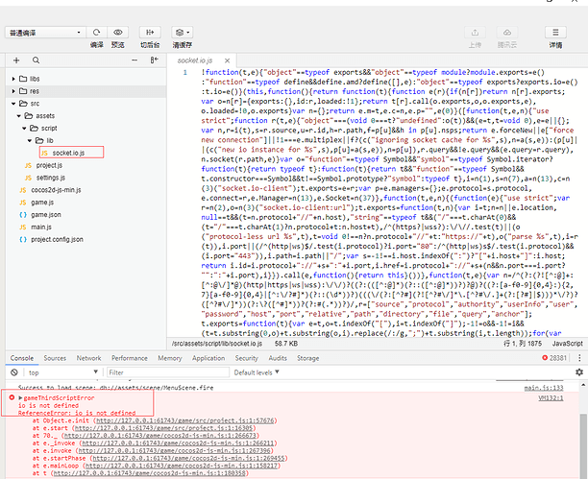Viewport: 588px width, 479px height.
Task: Open Object.e.init project.js stack link
Action: click(185, 420)
